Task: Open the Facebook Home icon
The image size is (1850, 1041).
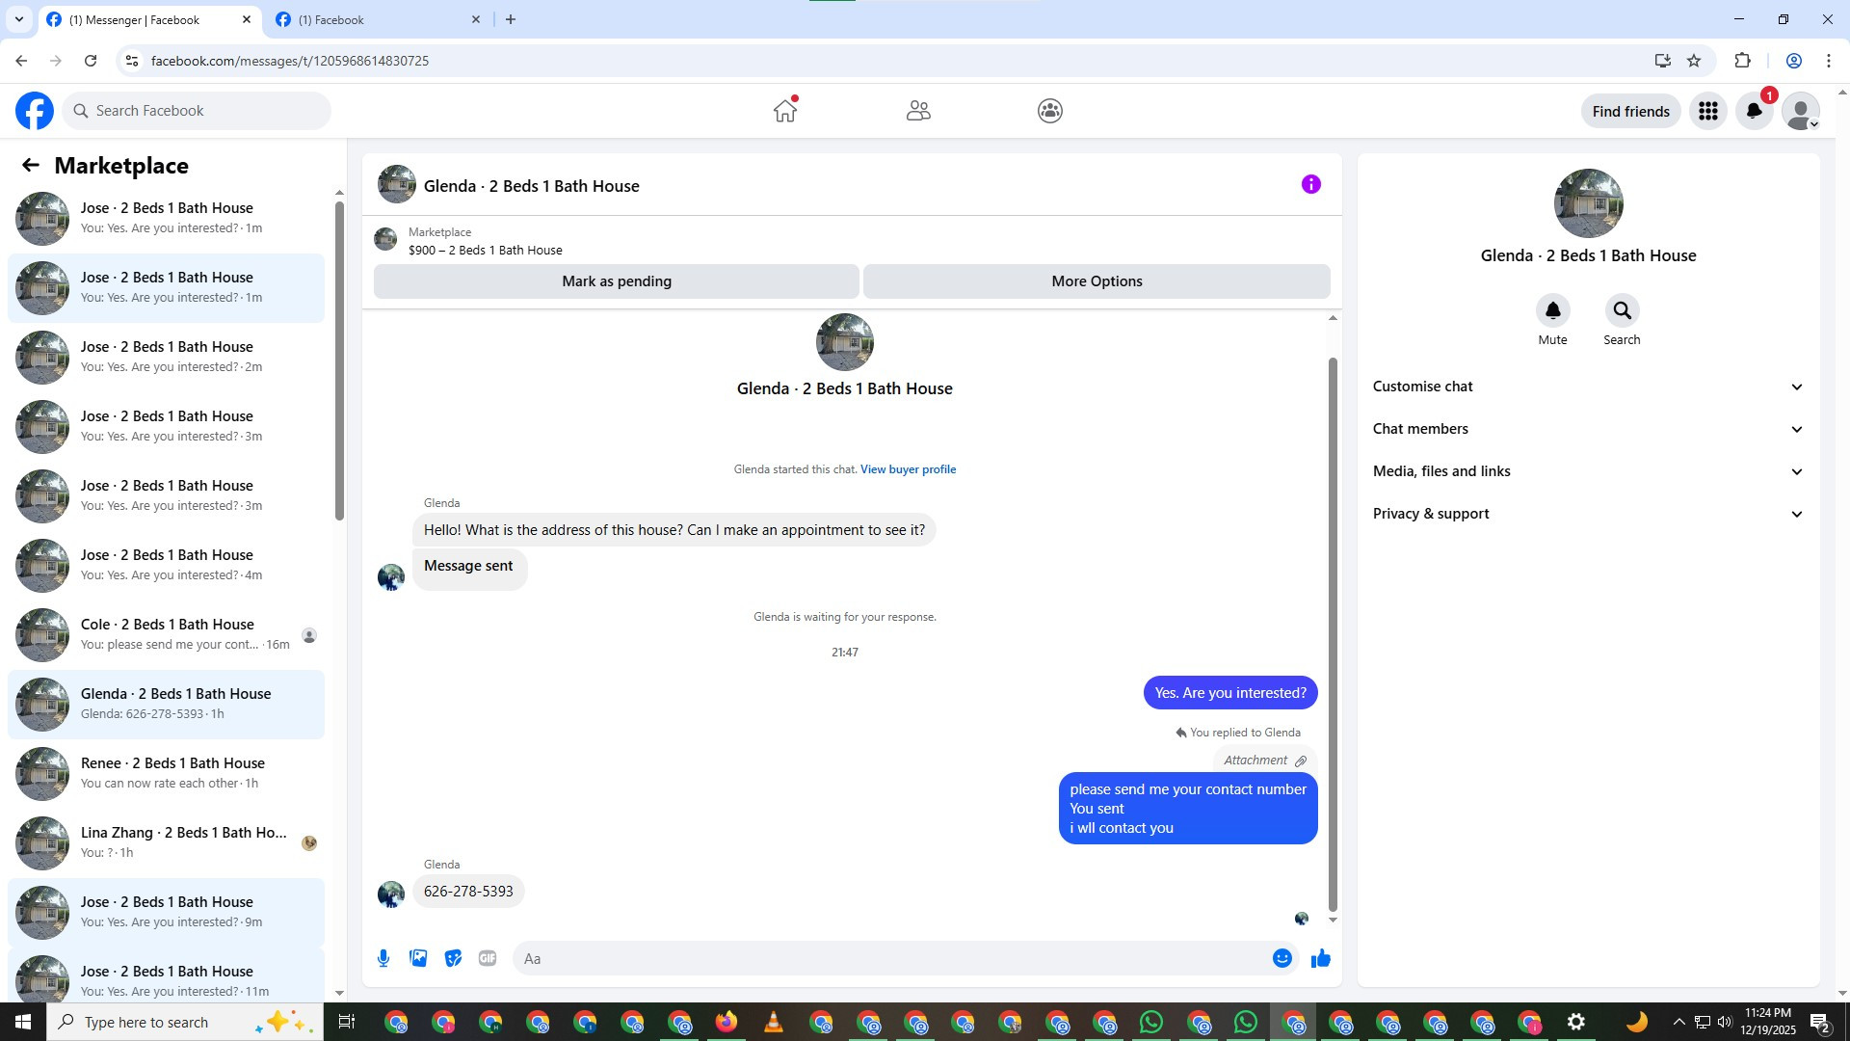Action: 785,111
